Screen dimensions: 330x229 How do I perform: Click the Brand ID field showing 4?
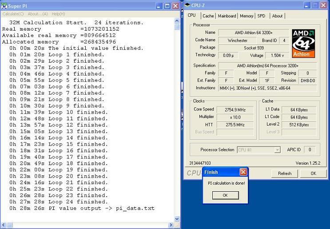click(x=284, y=40)
